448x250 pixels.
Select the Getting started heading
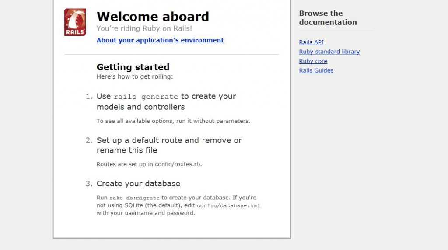[133, 67]
